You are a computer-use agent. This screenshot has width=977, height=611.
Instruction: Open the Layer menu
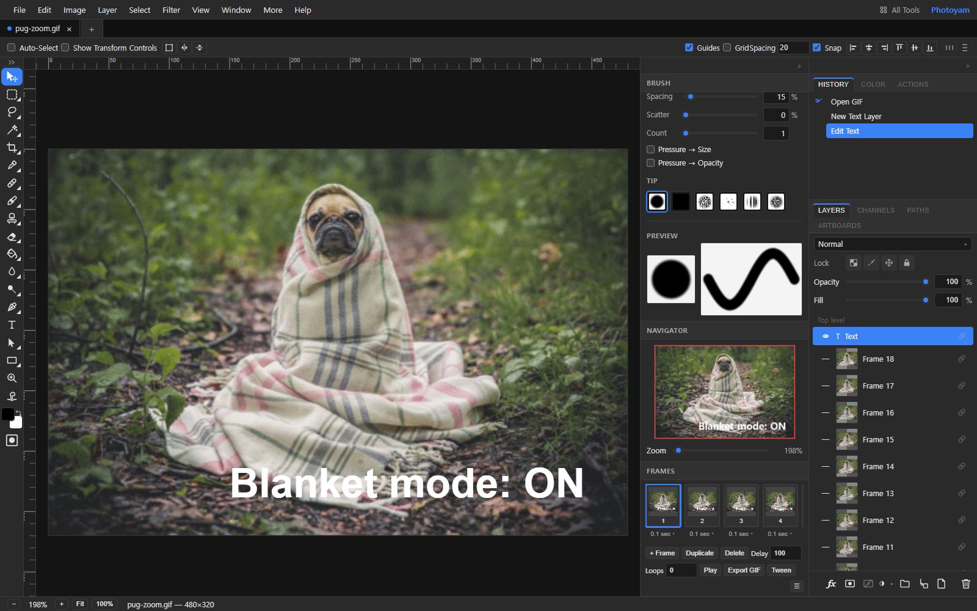[107, 10]
